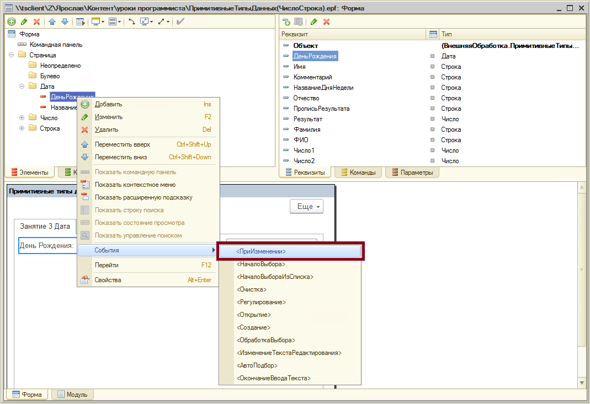
Task: Choose Свойства from the context menu
Action: coord(108,280)
